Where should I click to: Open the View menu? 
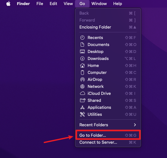[x=68, y=4]
